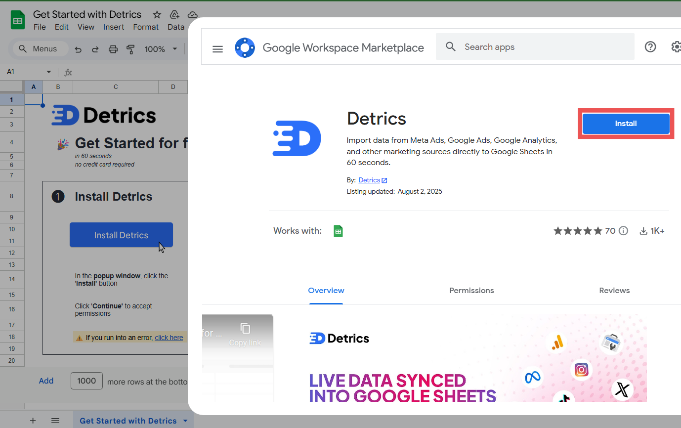This screenshot has width=681, height=428.
Task: Click the print icon in Sheets toolbar
Action: (x=113, y=49)
